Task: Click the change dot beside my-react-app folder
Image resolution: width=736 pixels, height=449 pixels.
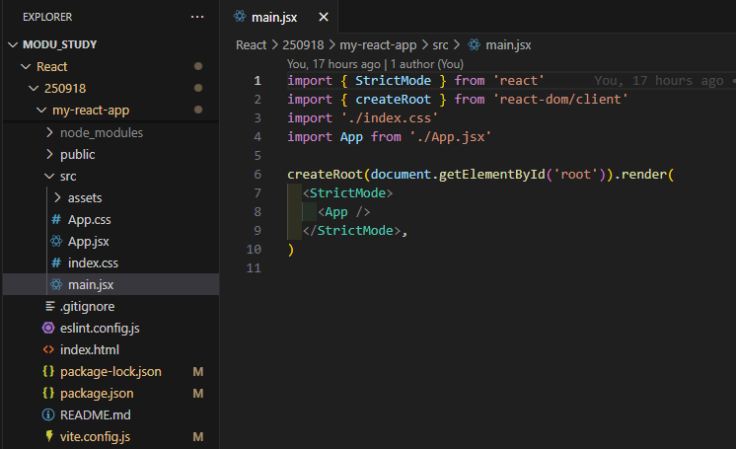Action: (198, 110)
